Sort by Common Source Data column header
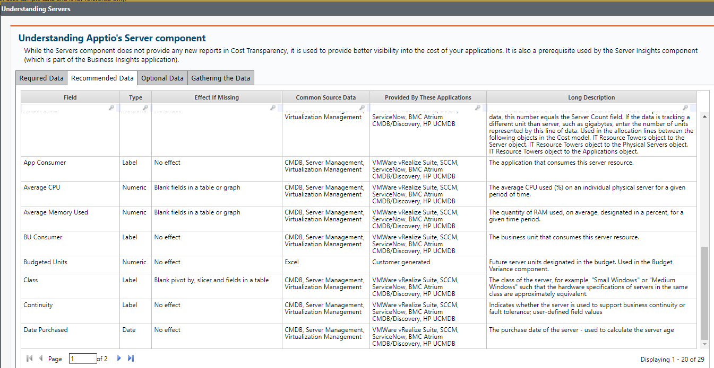The width and height of the screenshot is (714, 368). [x=326, y=97]
